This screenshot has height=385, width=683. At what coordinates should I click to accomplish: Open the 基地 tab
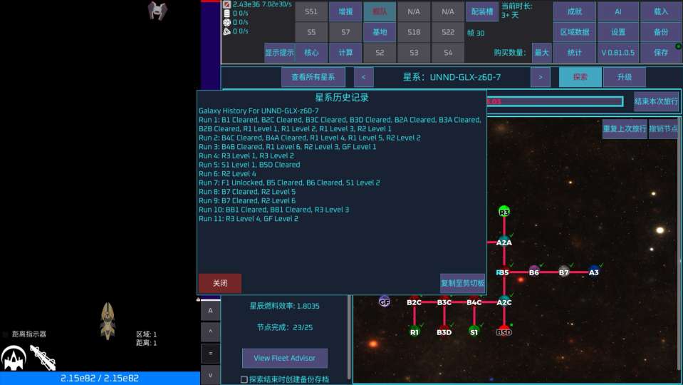click(380, 32)
